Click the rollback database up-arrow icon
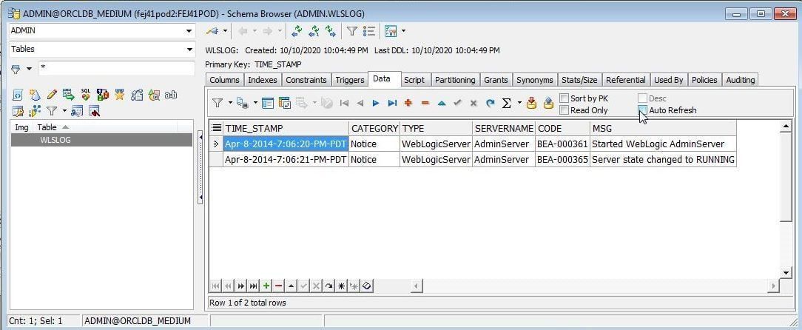This screenshot has height=330, width=802. point(548,104)
